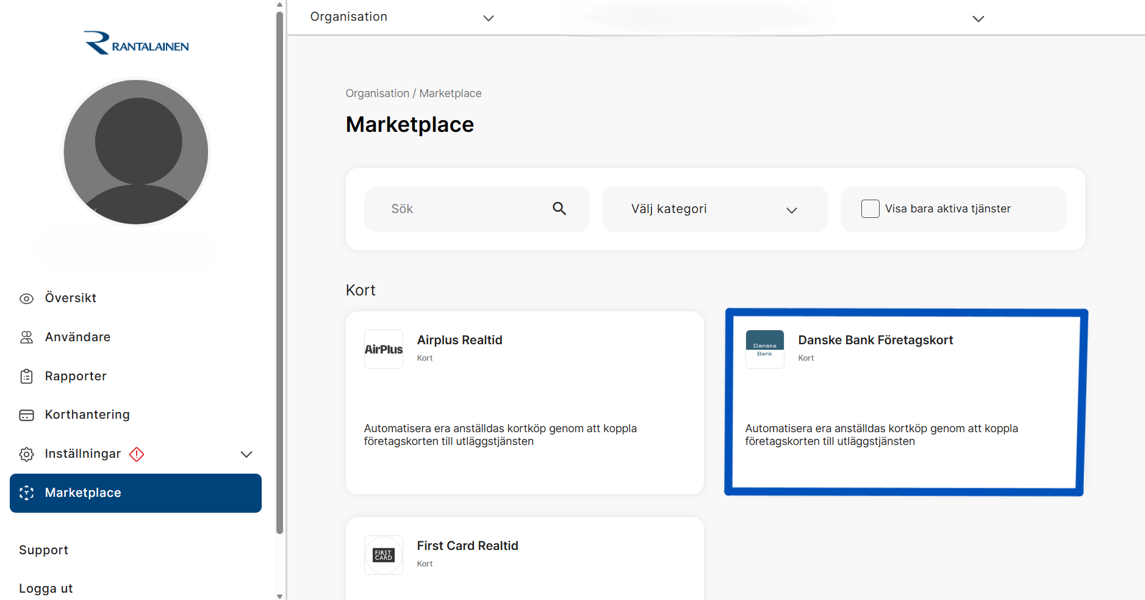The width and height of the screenshot is (1145, 600).
Task: Click the Marketplace breadcrumb text
Action: 450,93
